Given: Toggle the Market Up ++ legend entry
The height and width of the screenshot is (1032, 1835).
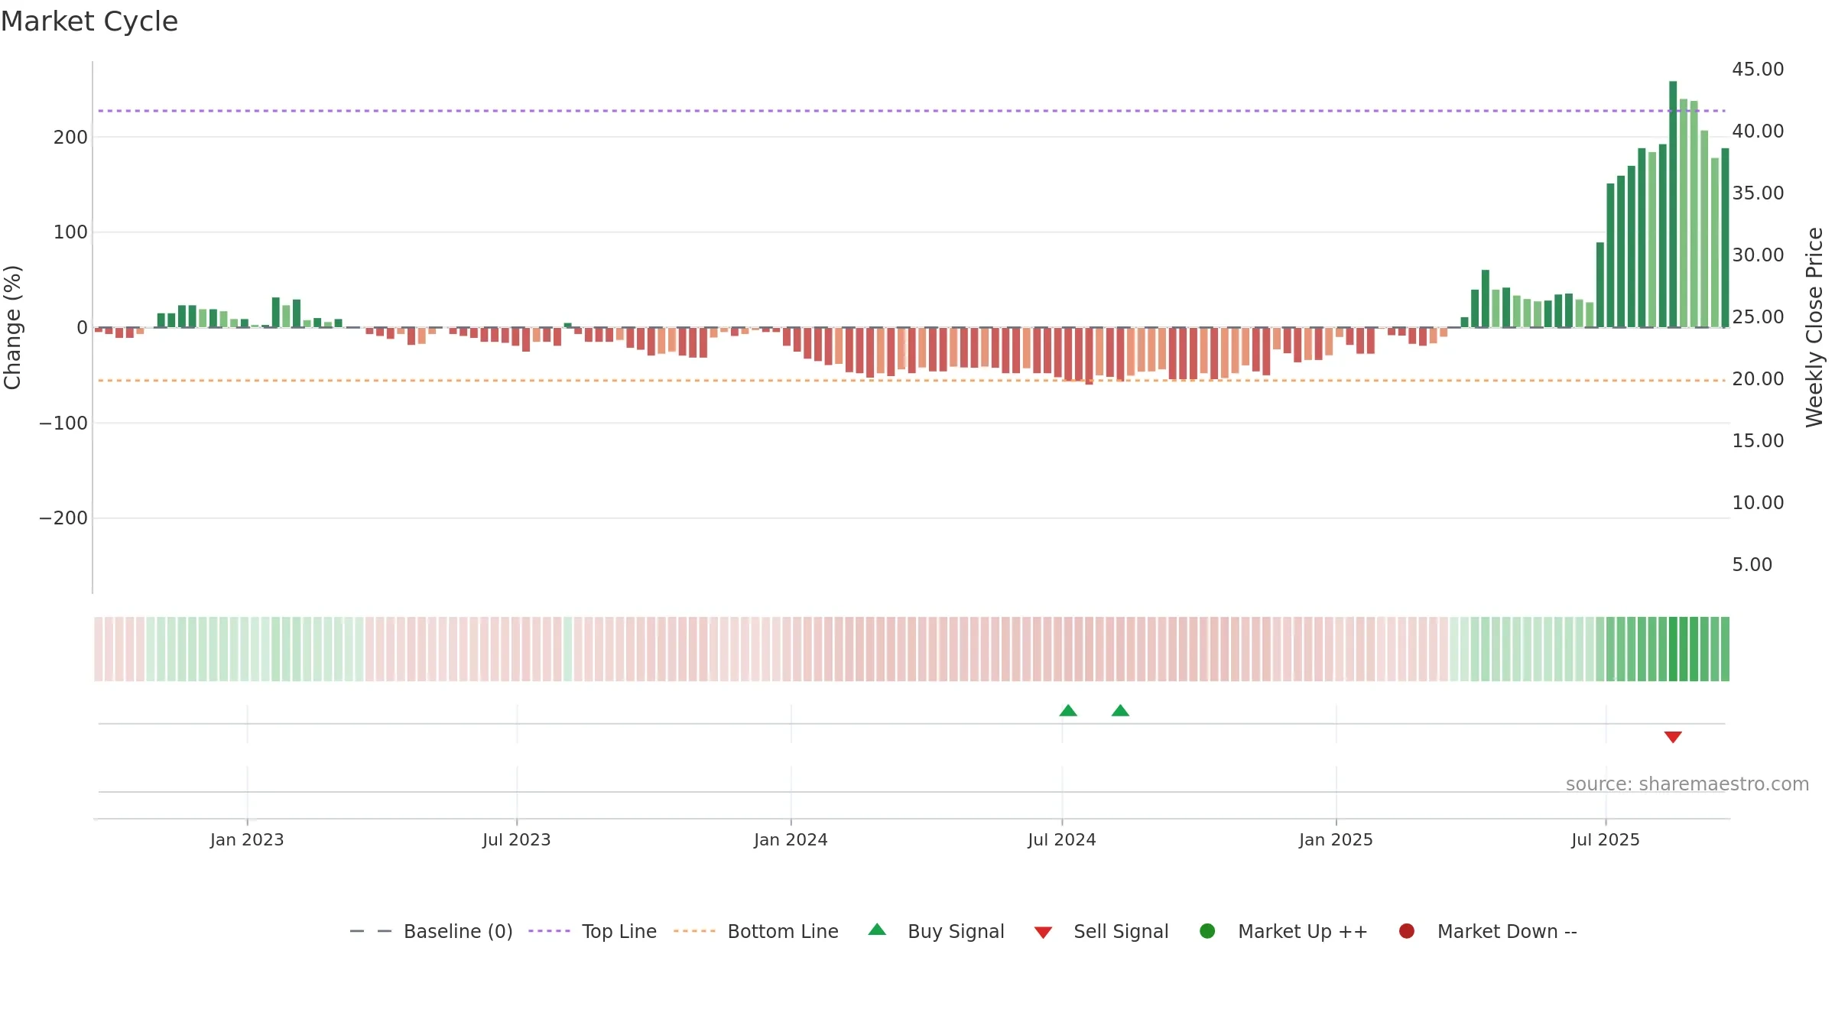Looking at the screenshot, I should [x=1284, y=931].
